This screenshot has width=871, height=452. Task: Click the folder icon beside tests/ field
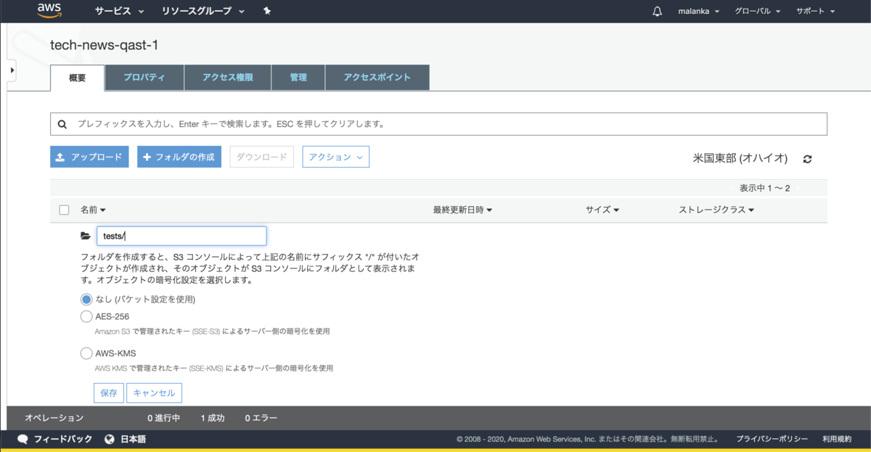[86, 236]
